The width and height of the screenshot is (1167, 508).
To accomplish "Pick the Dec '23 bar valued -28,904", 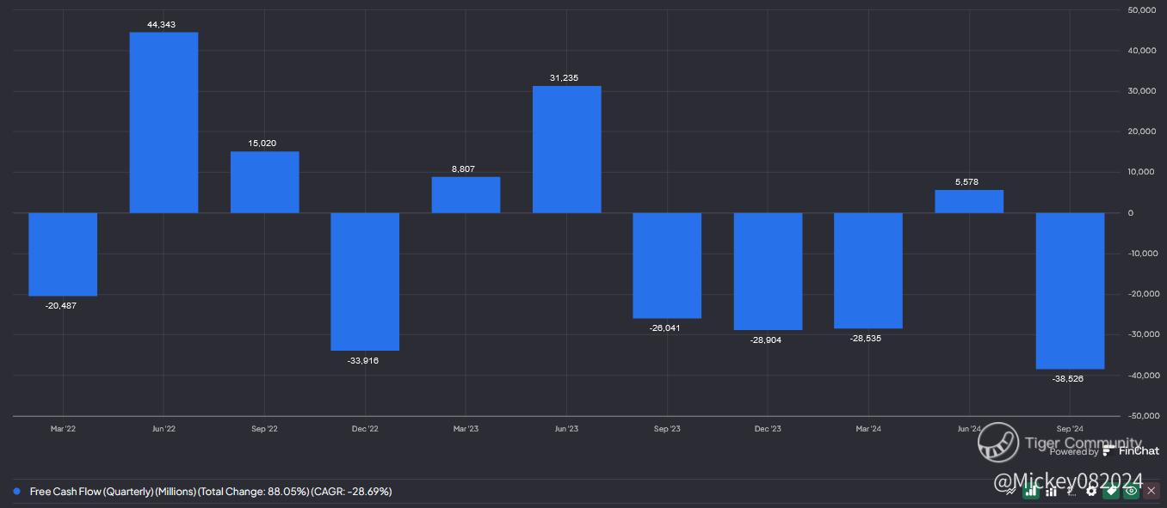I will tap(768, 271).
